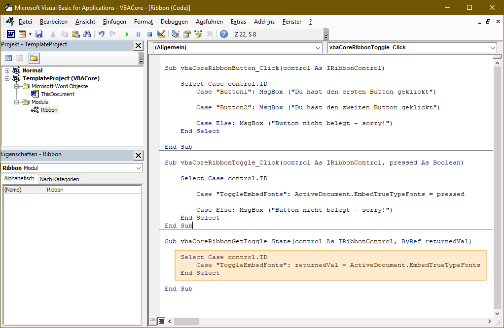Open the Extras menu

(x=238, y=22)
